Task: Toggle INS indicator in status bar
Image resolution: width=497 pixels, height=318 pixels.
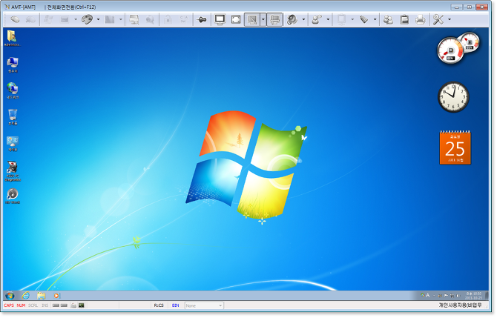Action: click(45, 305)
